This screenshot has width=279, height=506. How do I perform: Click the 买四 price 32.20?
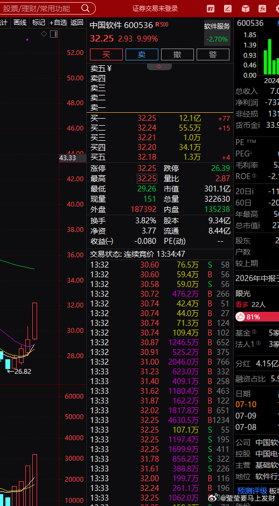[147, 147]
